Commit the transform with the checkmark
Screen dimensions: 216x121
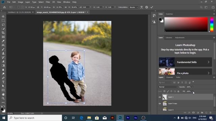[x=152, y=7]
